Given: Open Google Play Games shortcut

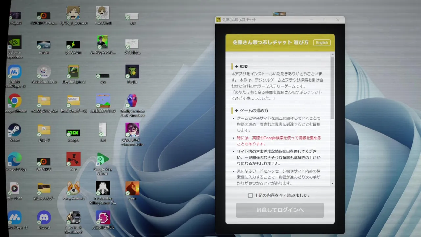Looking at the screenshot, I should (103, 160).
